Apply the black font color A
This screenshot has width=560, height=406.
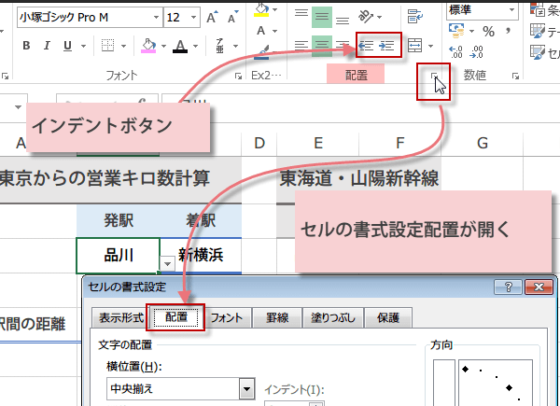click(180, 46)
